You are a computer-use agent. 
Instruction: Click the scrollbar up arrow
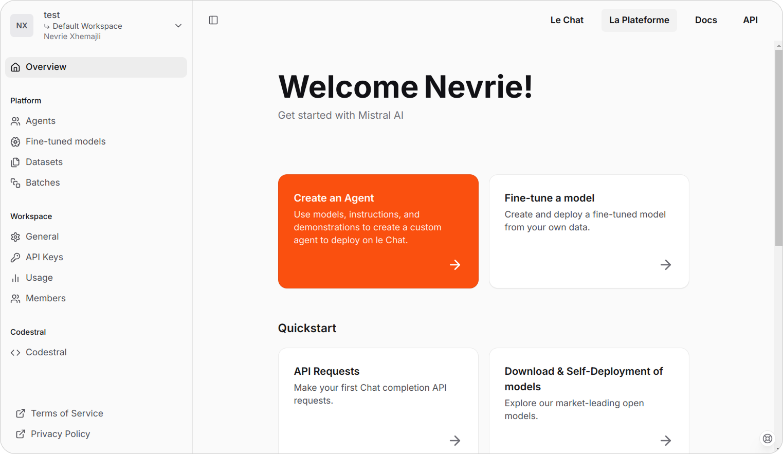(x=778, y=46)
